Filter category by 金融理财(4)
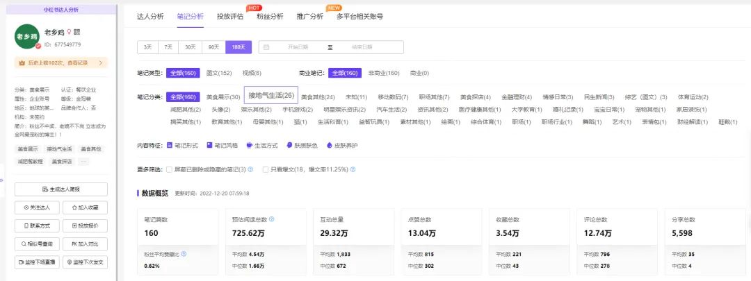 (517, 97)
